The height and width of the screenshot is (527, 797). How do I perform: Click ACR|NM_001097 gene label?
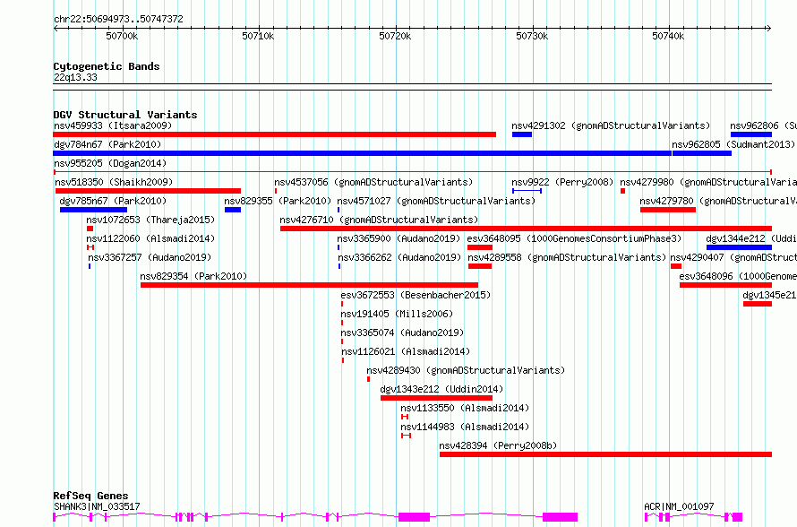(x=679, y=506)
